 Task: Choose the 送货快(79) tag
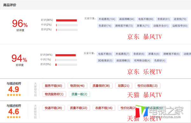point(180,19)
